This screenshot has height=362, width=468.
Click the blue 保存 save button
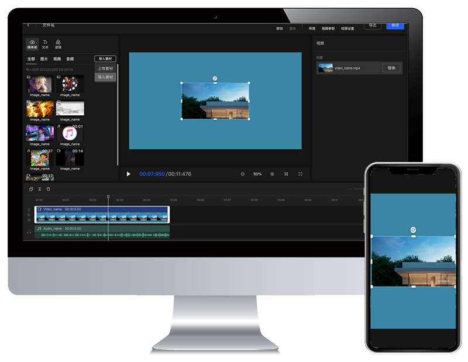tap(395, 26)
